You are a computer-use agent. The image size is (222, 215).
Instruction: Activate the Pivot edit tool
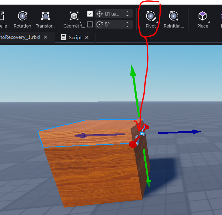tap(151, 16)
